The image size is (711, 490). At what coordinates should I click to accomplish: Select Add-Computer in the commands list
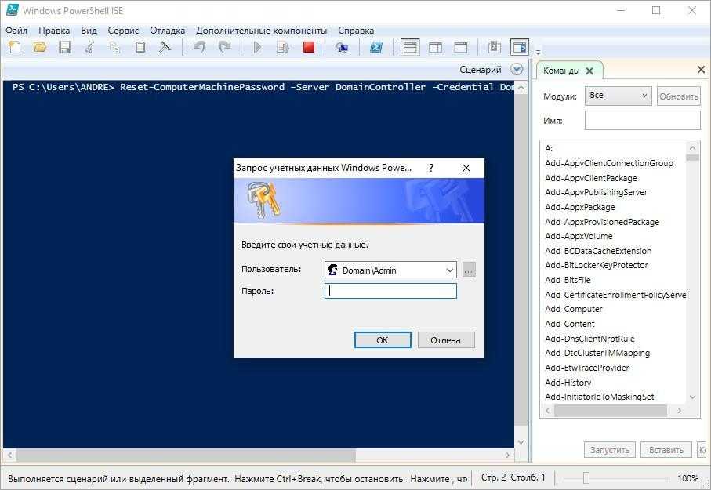(x=573, y=310)
